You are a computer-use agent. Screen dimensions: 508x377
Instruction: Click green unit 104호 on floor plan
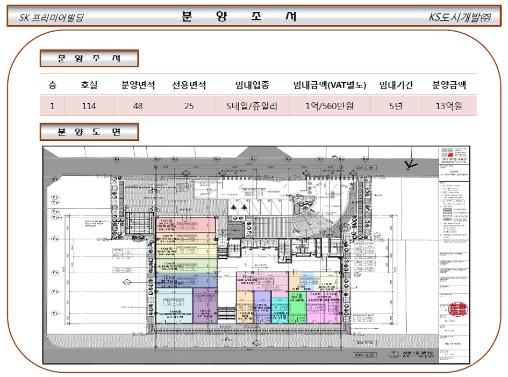click(185, 266)
